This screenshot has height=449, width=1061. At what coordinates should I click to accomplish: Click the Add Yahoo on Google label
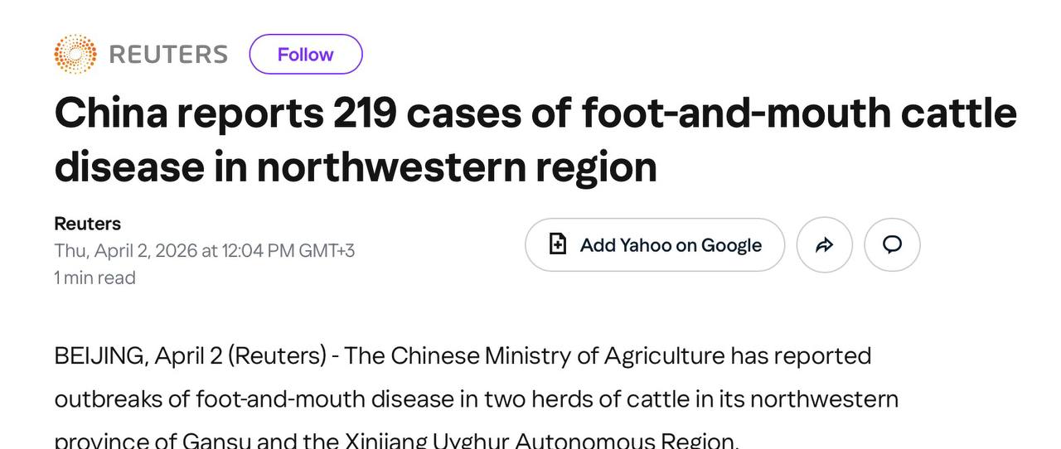point(671,245)
